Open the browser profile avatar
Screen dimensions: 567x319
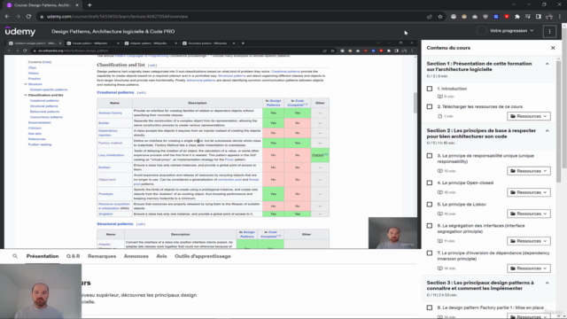tap(549, 17)
